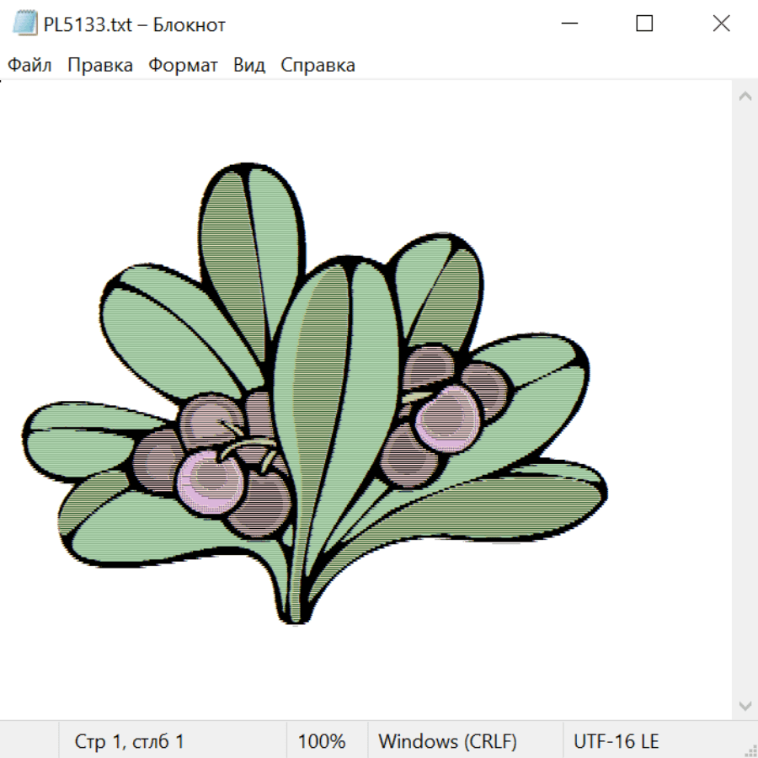Click the scroll up arrow
758x758 pixels.
pyautogui.click(x=745, y=97)
